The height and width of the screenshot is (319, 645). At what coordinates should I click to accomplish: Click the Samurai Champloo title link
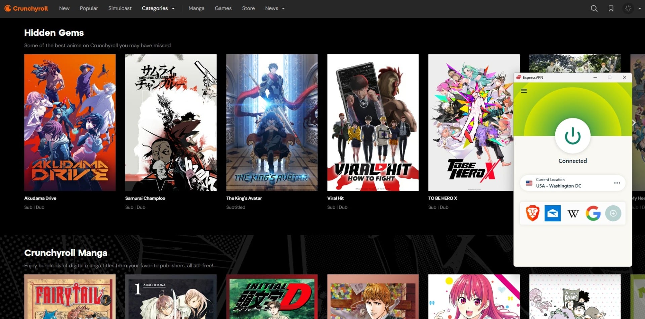pos(145,198)
